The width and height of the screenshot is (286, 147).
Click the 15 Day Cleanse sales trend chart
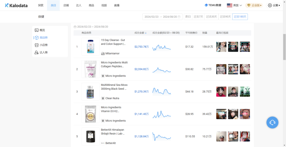pyautogui.click(x=162, y=47)
